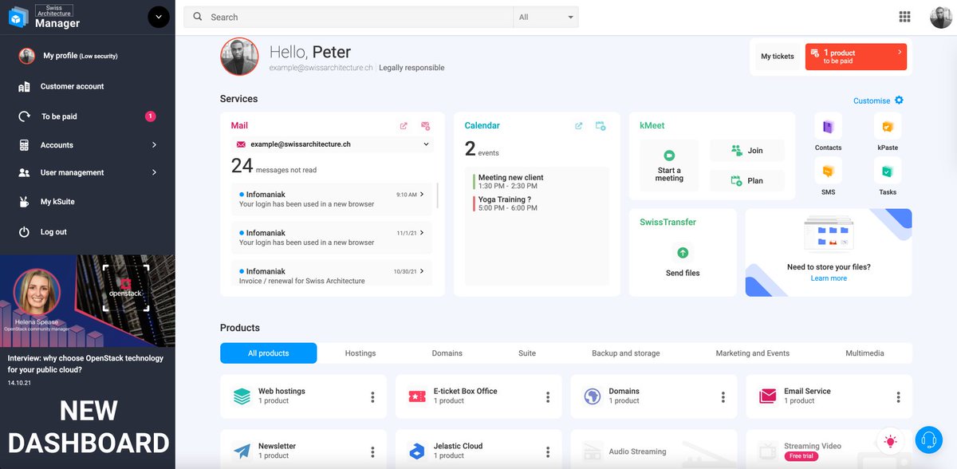Click Start a meeting in kMeet

pos(669,165)
